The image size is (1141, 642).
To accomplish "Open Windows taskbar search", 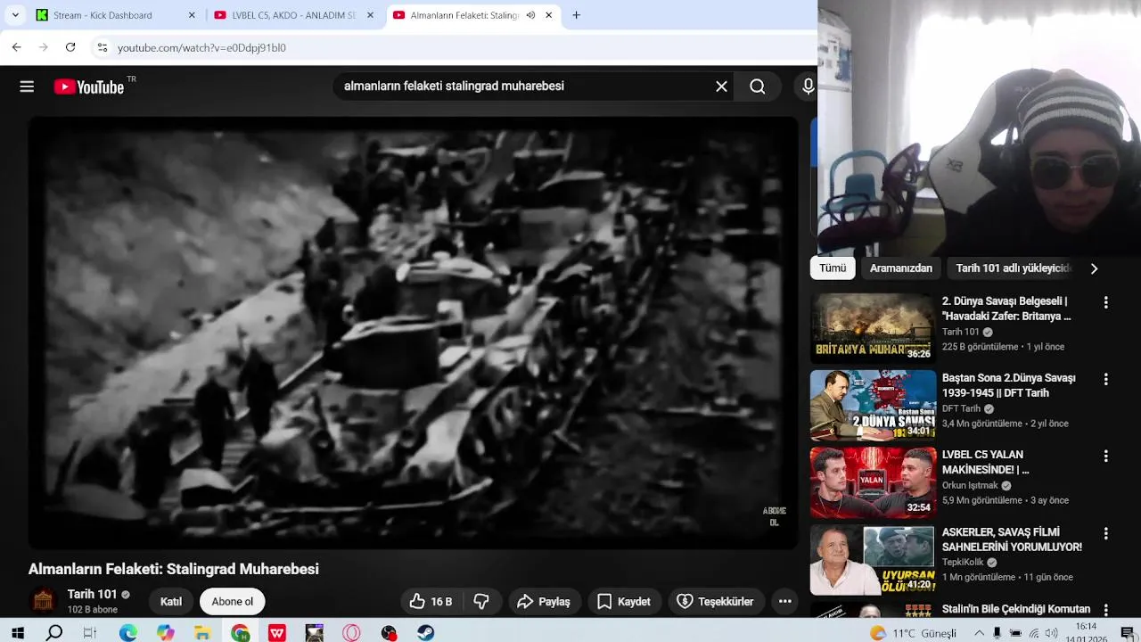I will (x=54, y=633).
